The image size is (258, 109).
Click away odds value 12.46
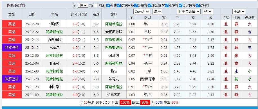click(211, 79)
